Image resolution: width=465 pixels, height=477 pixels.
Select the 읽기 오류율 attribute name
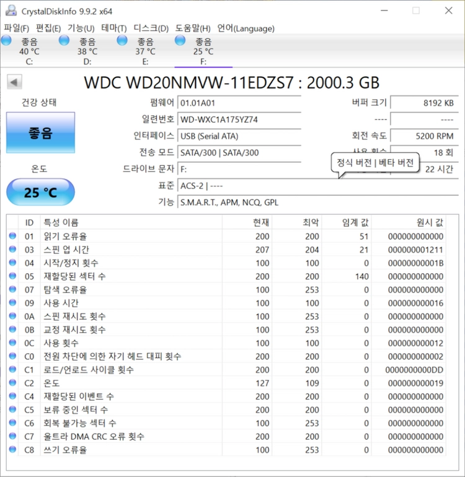(x=65, y=237)
